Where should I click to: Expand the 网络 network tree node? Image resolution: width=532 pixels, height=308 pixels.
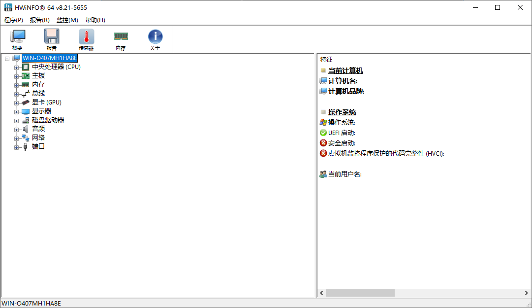click(x=16, y=137)
